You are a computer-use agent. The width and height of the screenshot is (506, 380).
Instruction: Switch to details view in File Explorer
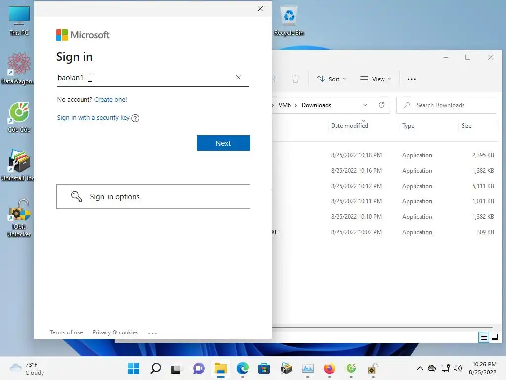(484, 337)
